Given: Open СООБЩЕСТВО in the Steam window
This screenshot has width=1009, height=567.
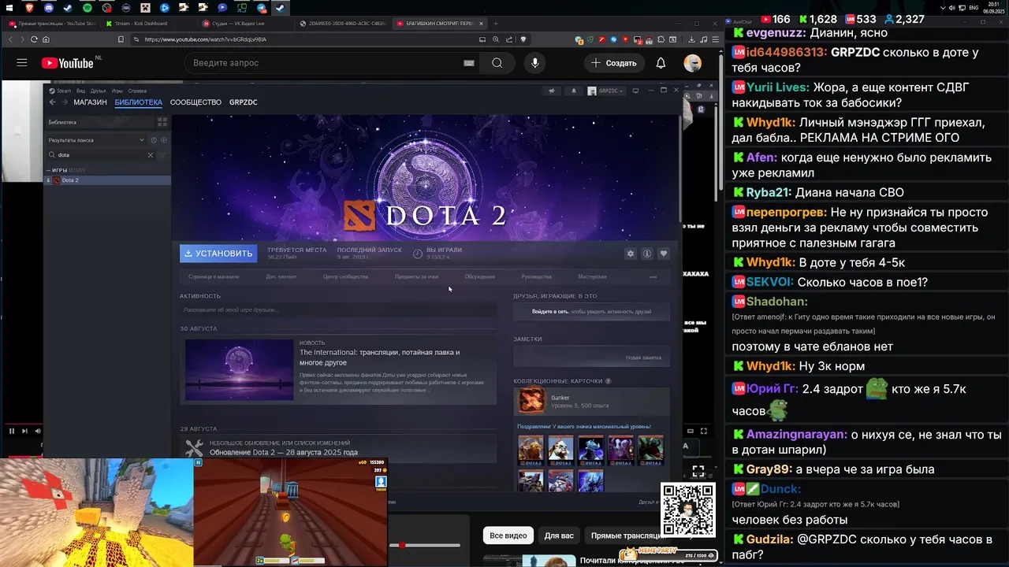Looking at the screenshot, I should point(195,102).
